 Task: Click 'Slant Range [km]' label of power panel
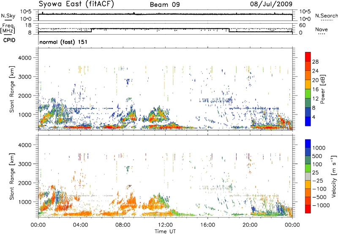[x=12, y=89]
